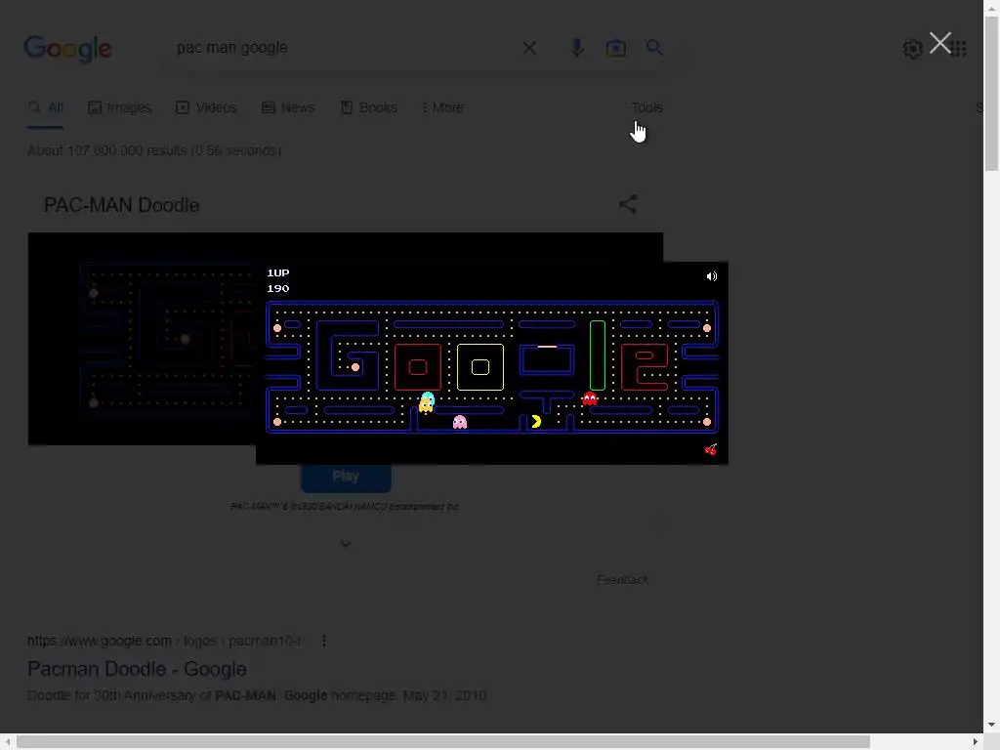
Task: Click the pink ghost in the maze
Action: point(460,422)
